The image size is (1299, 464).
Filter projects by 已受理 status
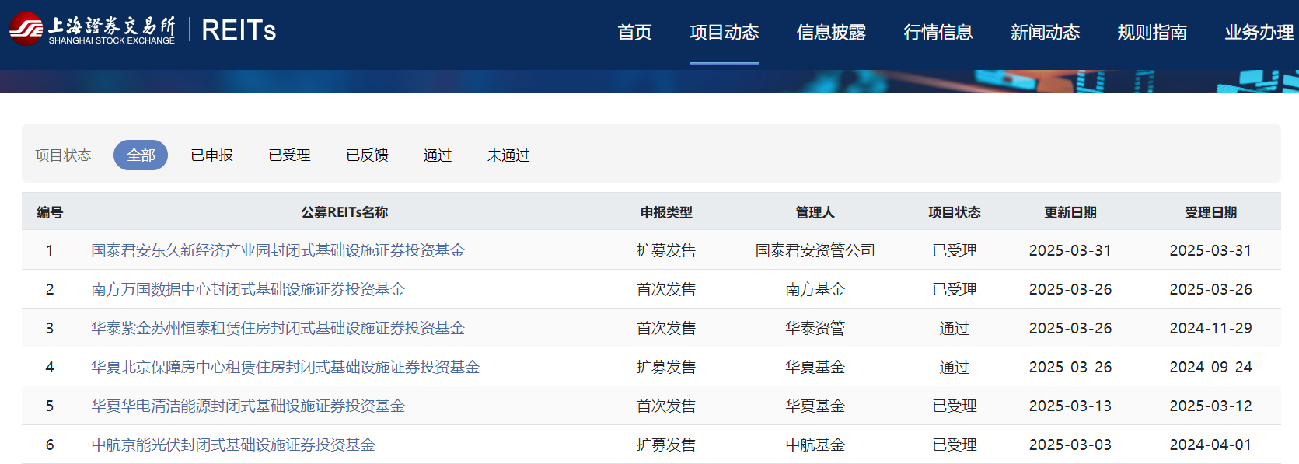(x=289, y=155)
